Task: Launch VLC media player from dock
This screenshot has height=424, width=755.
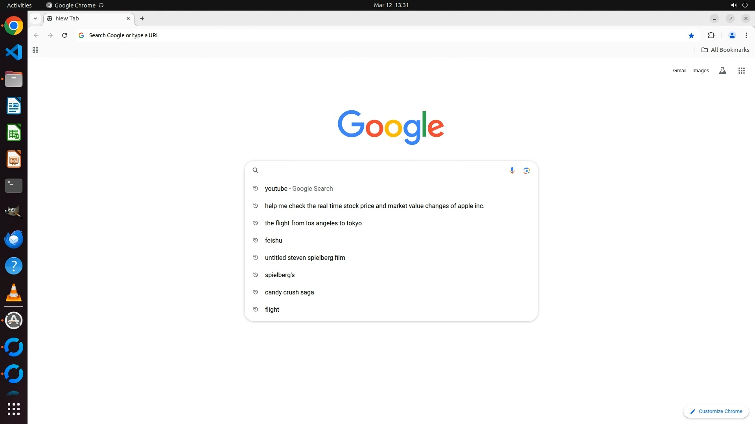Action: (14, 293)
